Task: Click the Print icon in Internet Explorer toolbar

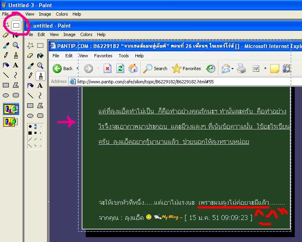Action: coord(242,69)
